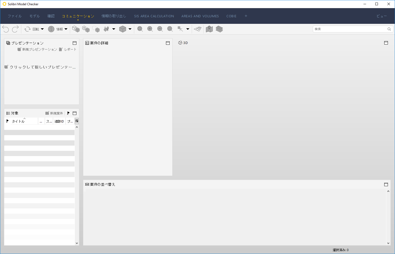Open the AREAS AND VOLUMES tab
The width and height of the screenshot is (395, 254).
pos(200,16)
